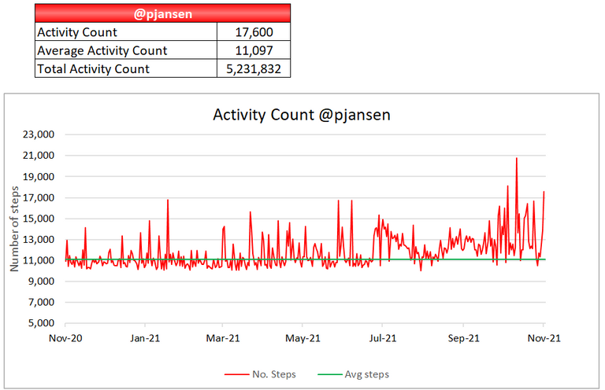
Task: Click the 13,000 y-axis label
Action: 39,240
